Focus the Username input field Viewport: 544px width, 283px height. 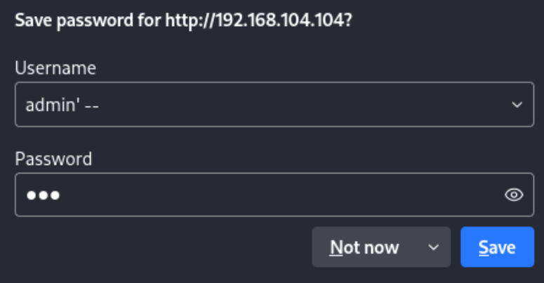click(260, 105)
